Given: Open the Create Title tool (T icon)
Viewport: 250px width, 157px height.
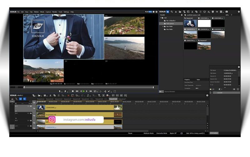Looking at the screenshot, I should click(x=99, y=96).
